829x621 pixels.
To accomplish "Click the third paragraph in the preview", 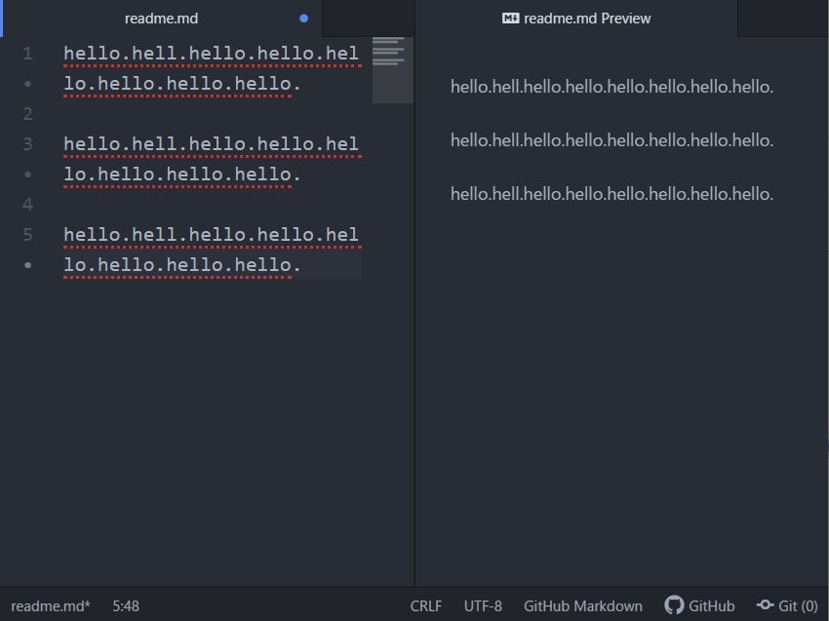I will [612, 193].
